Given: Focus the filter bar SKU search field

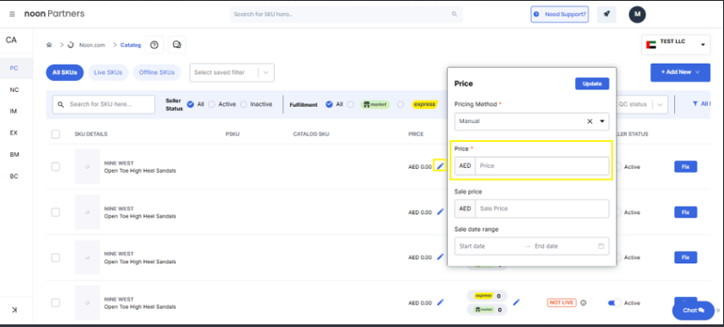Looking at the screenshot, I should 104,104.
